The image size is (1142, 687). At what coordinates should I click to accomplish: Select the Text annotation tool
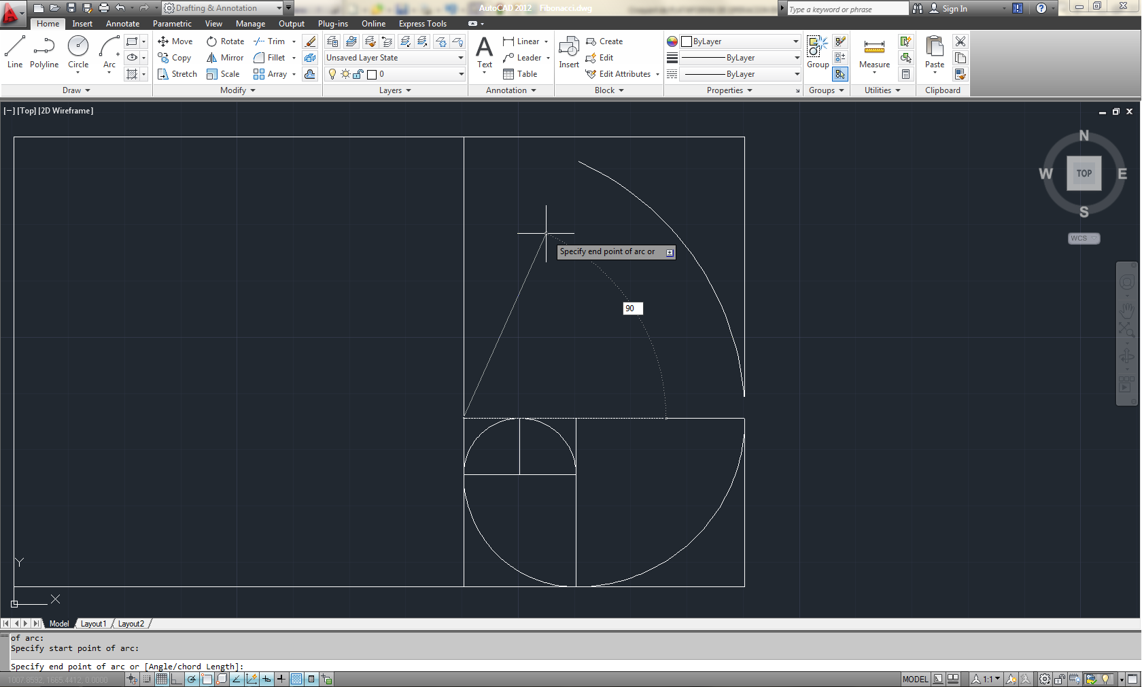[485, 52]
